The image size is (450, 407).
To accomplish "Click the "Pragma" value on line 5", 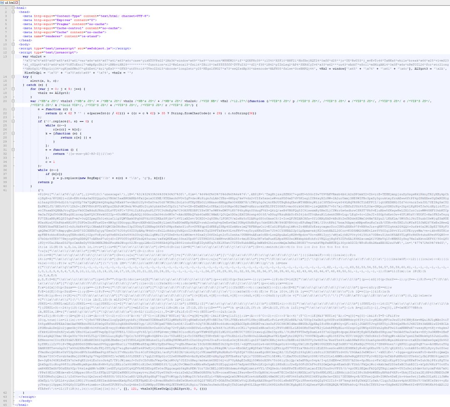I will (x=62, y=24).
